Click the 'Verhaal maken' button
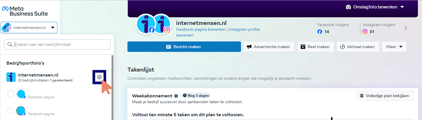The width and height of the screenshot is (422, 120). (358, 47)
